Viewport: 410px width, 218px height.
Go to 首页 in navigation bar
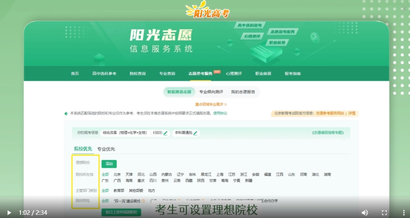pos(75,74)
